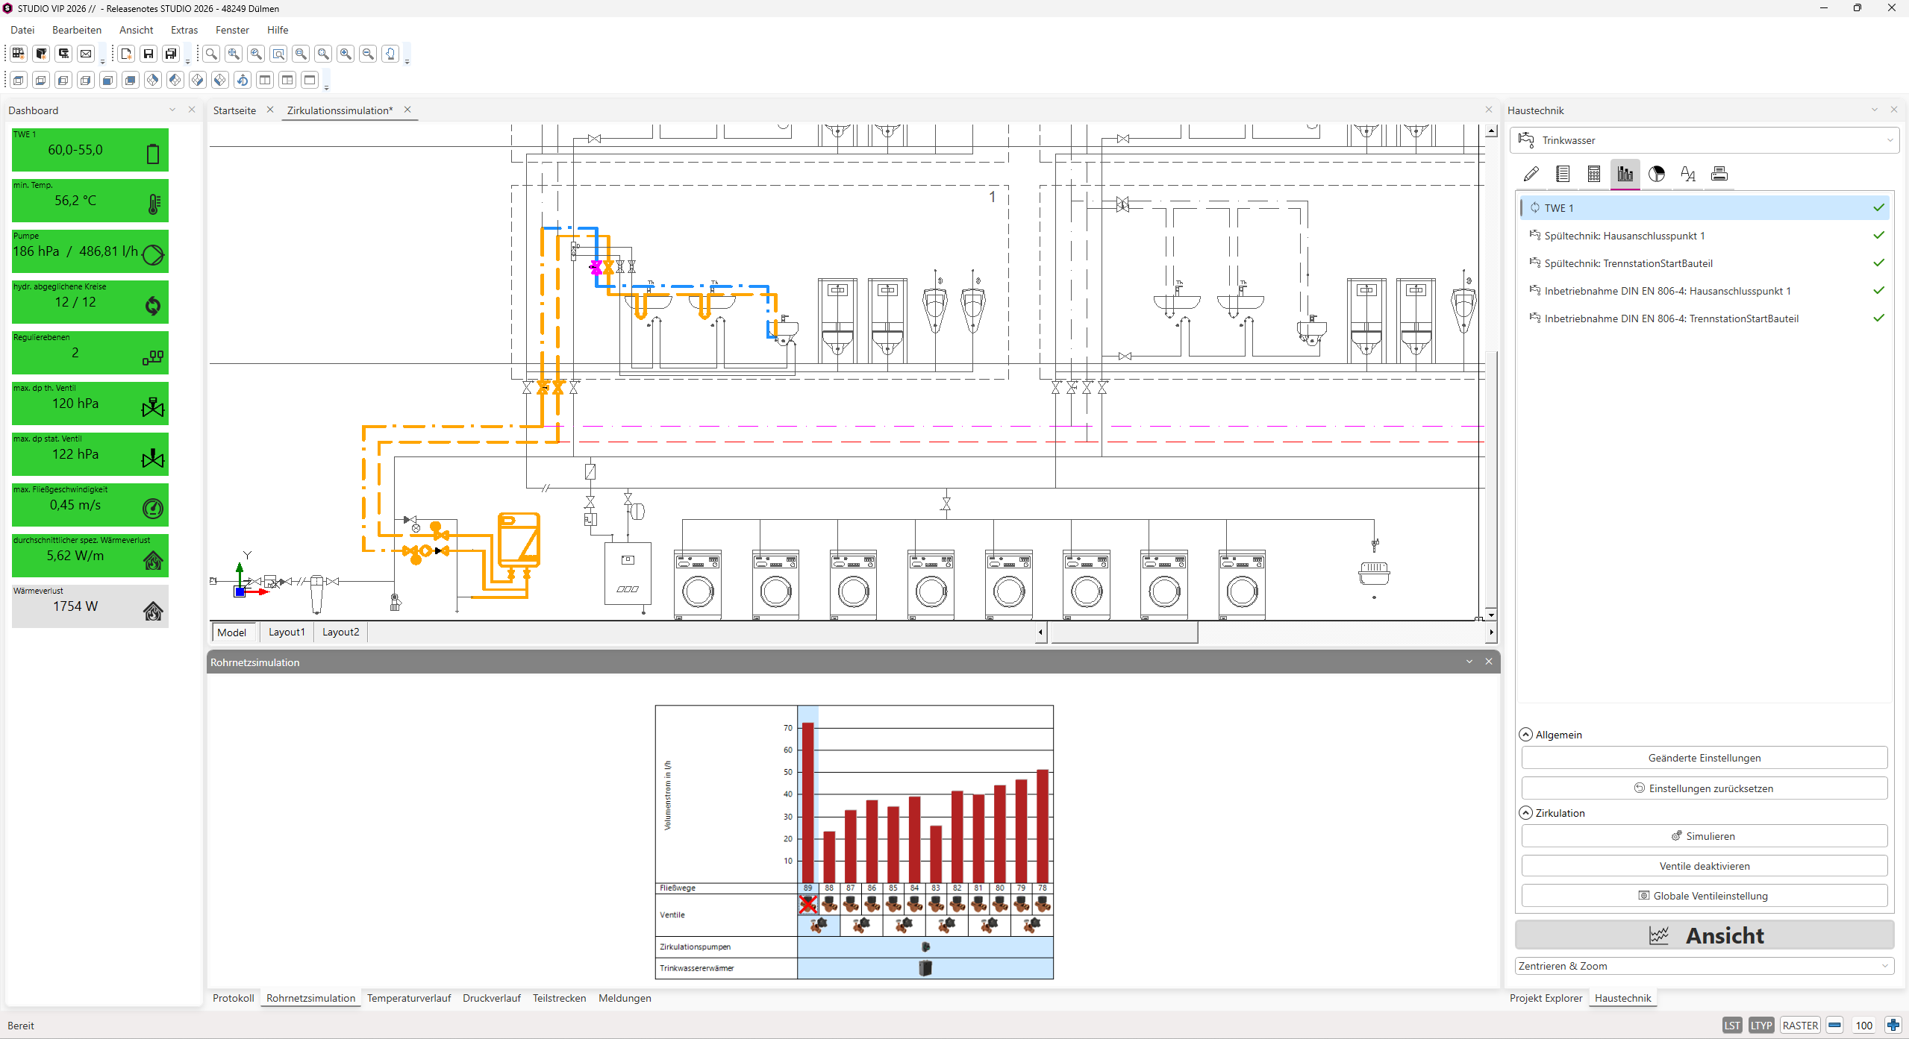Image resolution: width=1909 pixels, height=1039 pixels.
Task: Toggle the red-crossed valve for Fließweg 89
Action: (x=807, y=905)
